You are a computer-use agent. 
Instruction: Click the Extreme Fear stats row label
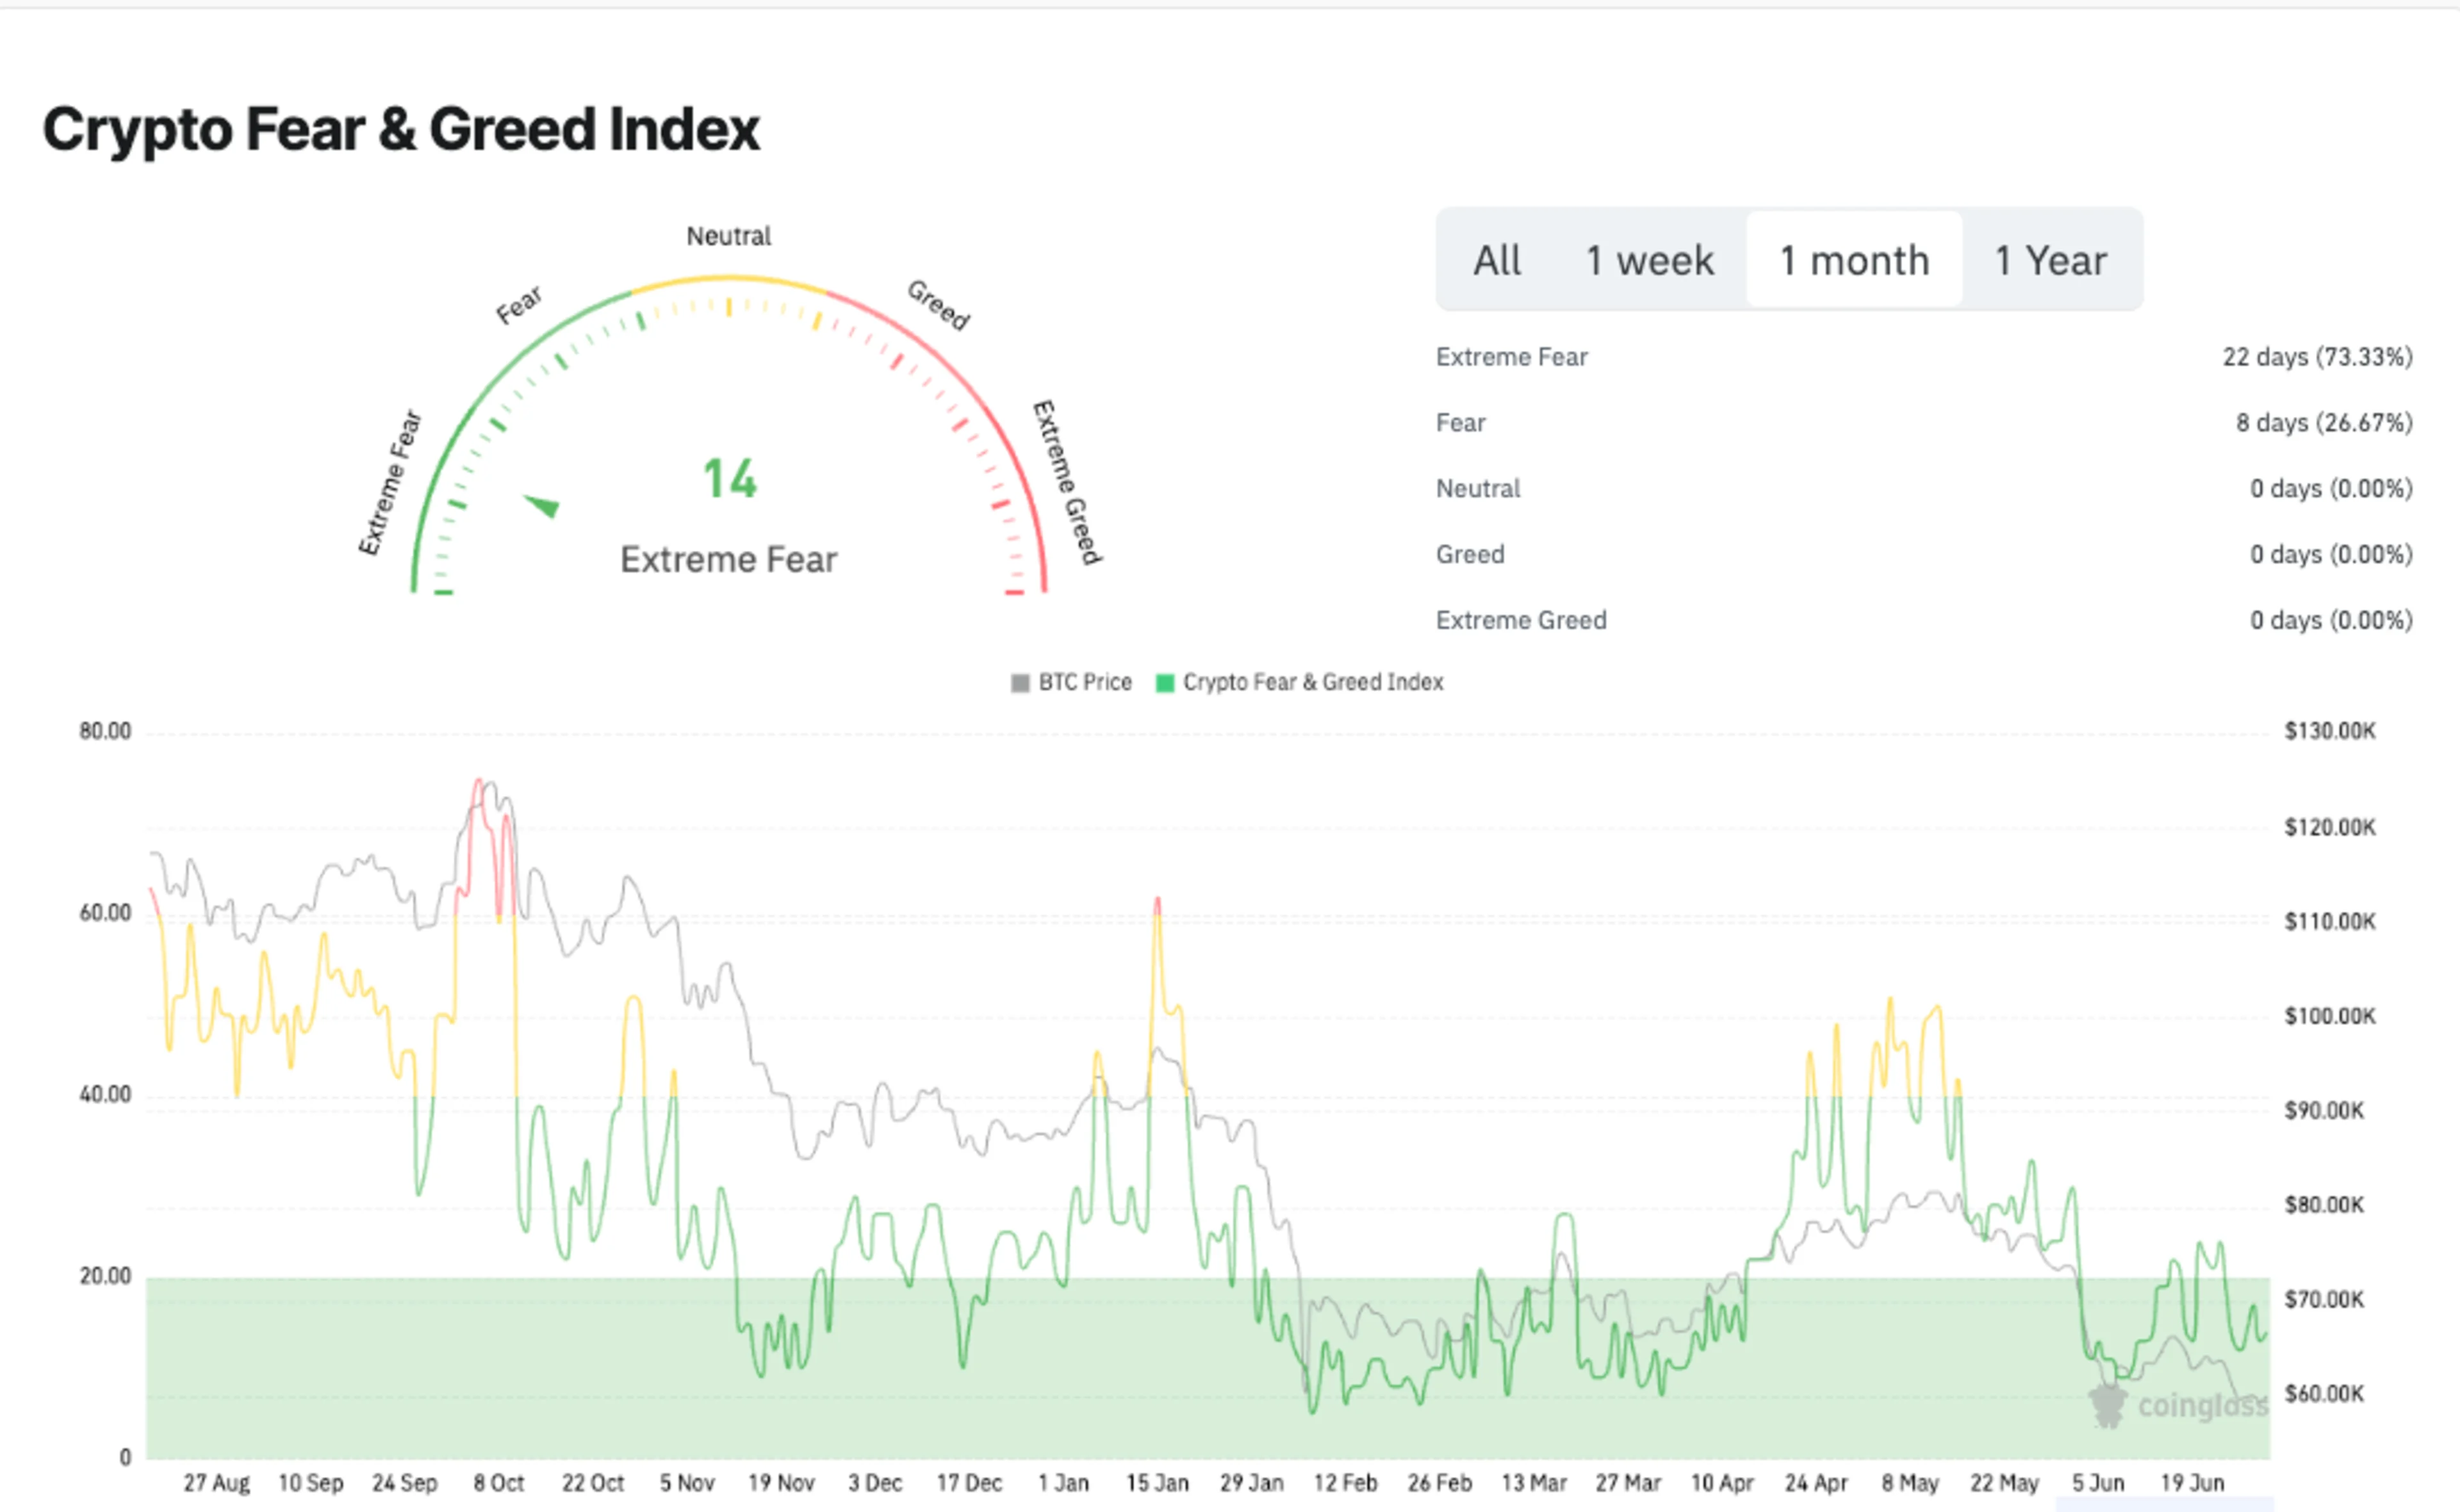pos(1512,357)
